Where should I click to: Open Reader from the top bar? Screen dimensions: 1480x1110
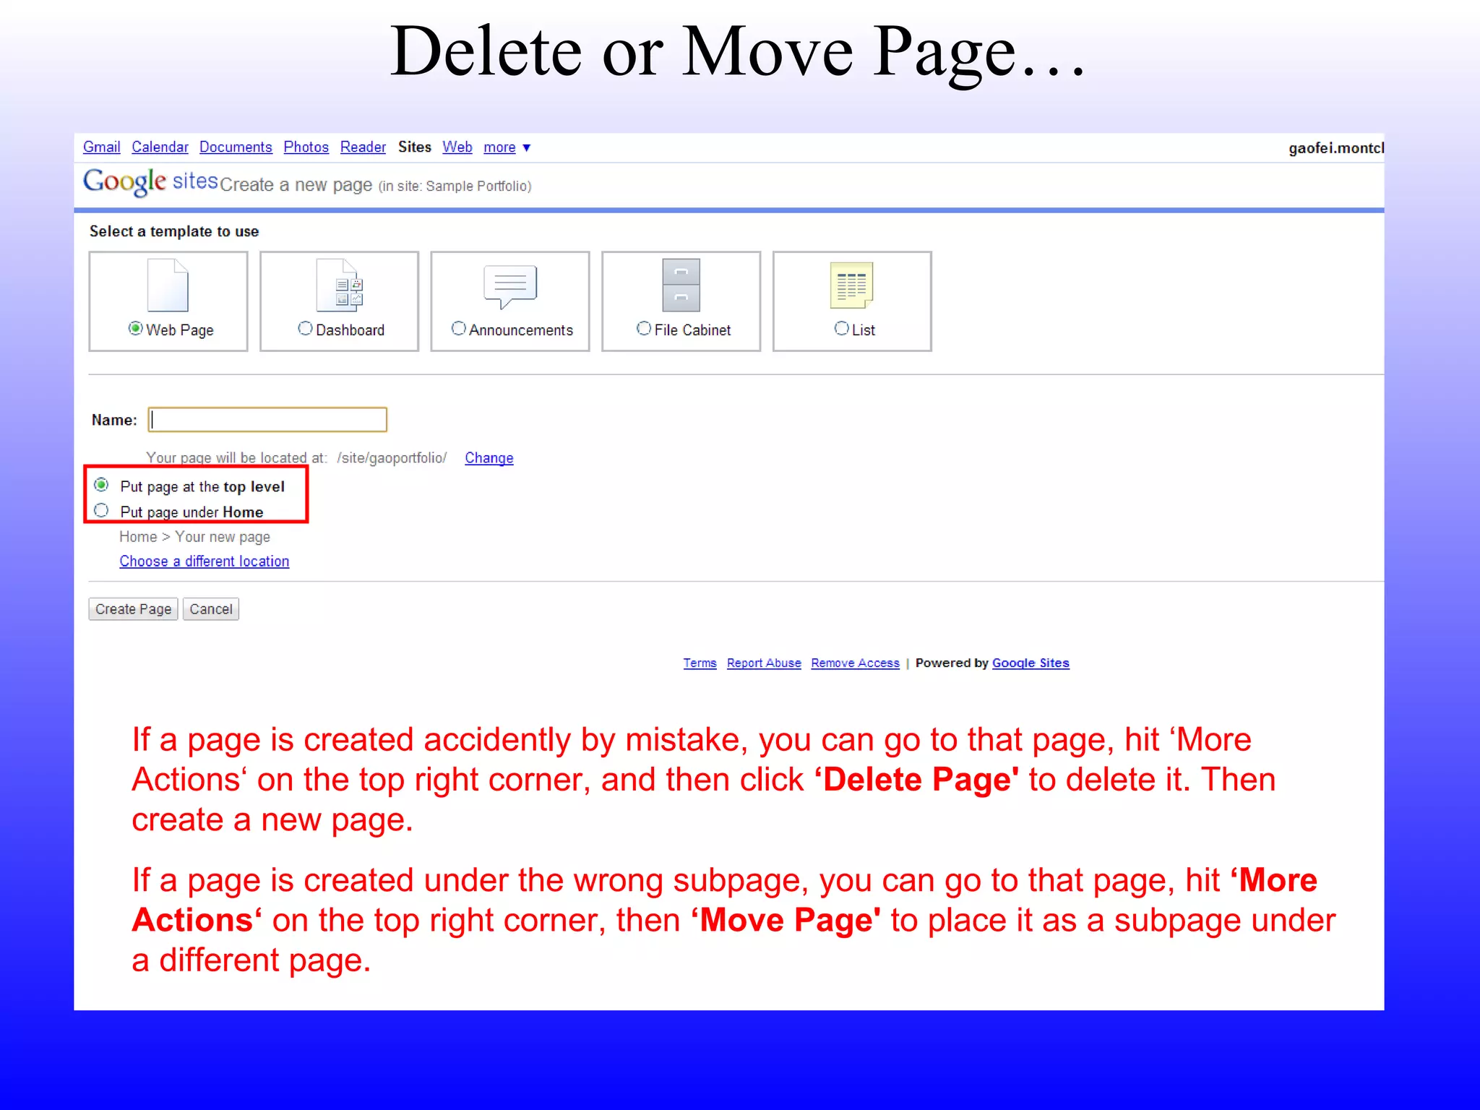(x=363, y=147)
